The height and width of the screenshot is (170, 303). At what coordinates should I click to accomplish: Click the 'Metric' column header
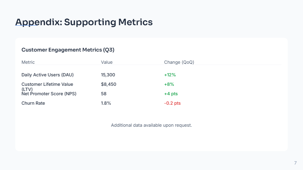coord(28,62)
